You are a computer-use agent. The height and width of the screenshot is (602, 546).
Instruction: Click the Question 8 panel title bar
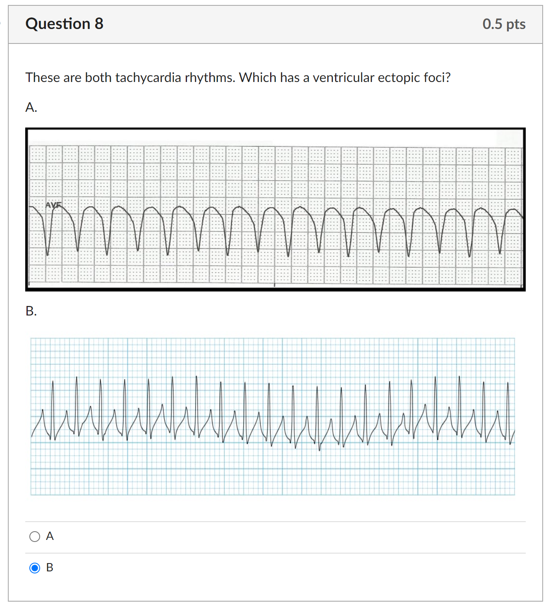coord(273,24)
